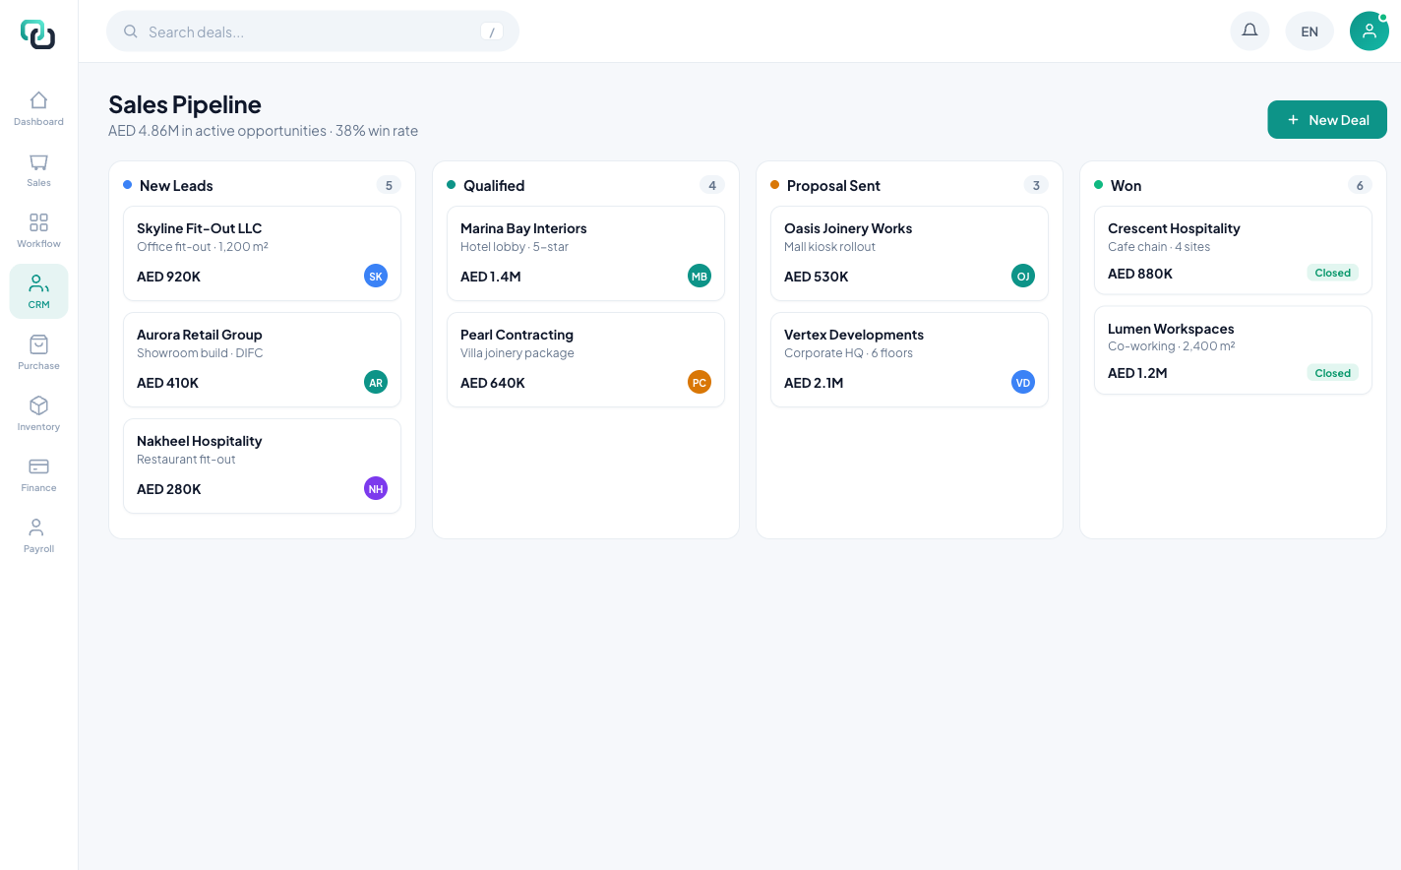
Task: Open Vertex Developments deal title
Action: (854, 335)
